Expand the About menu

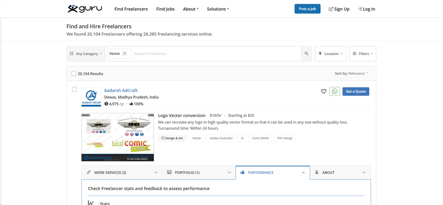tap(191, 9)
